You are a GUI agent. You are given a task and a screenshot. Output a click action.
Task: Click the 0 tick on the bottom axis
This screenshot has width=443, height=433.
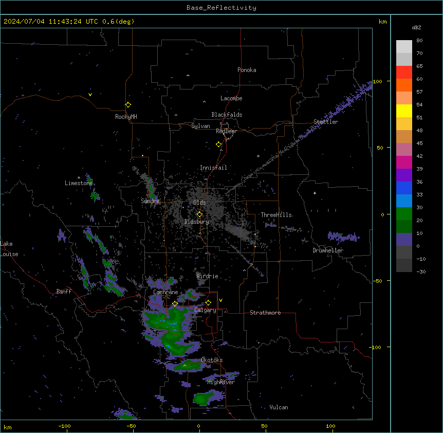coord(198,426)
